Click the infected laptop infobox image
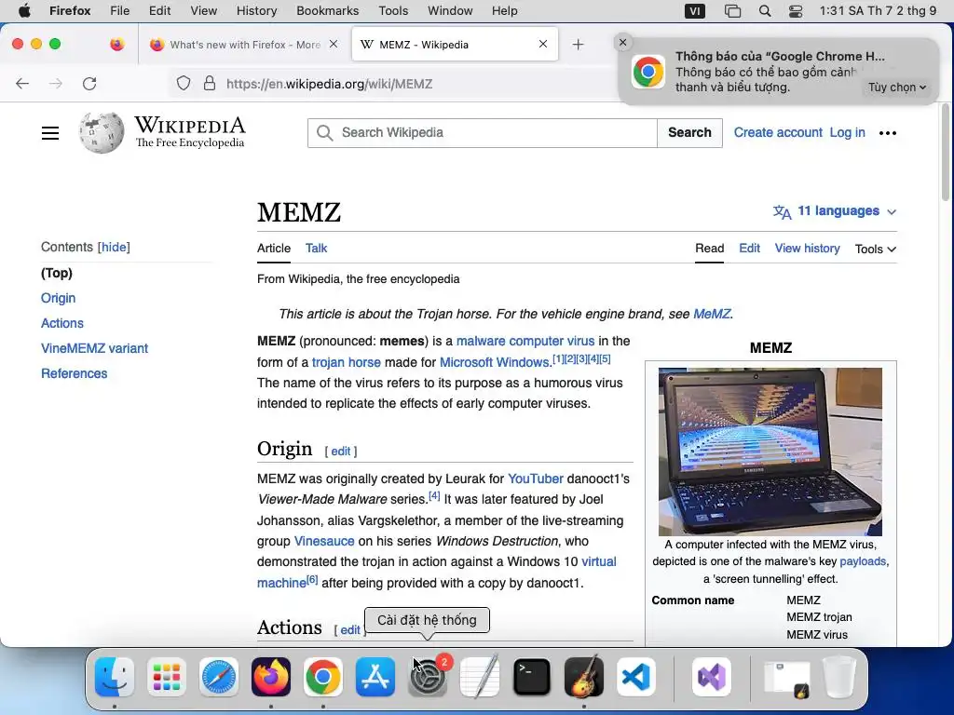This screenshot has height=715, width=954. coord(770,452)
